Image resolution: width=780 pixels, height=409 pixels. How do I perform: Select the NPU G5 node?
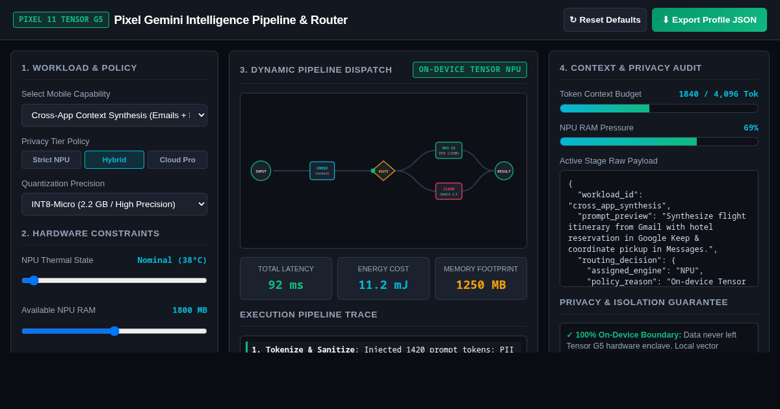pos(448,151)
